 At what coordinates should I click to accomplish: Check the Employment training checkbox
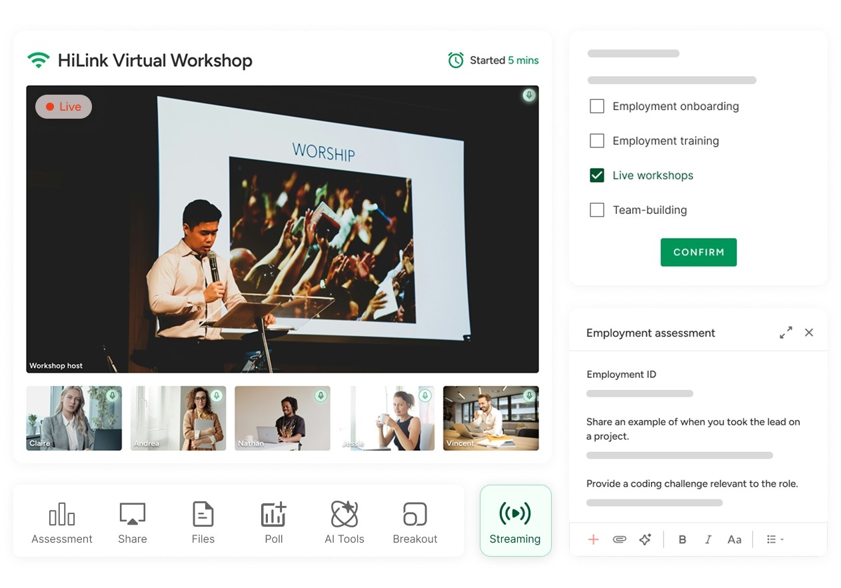point(597,141)
